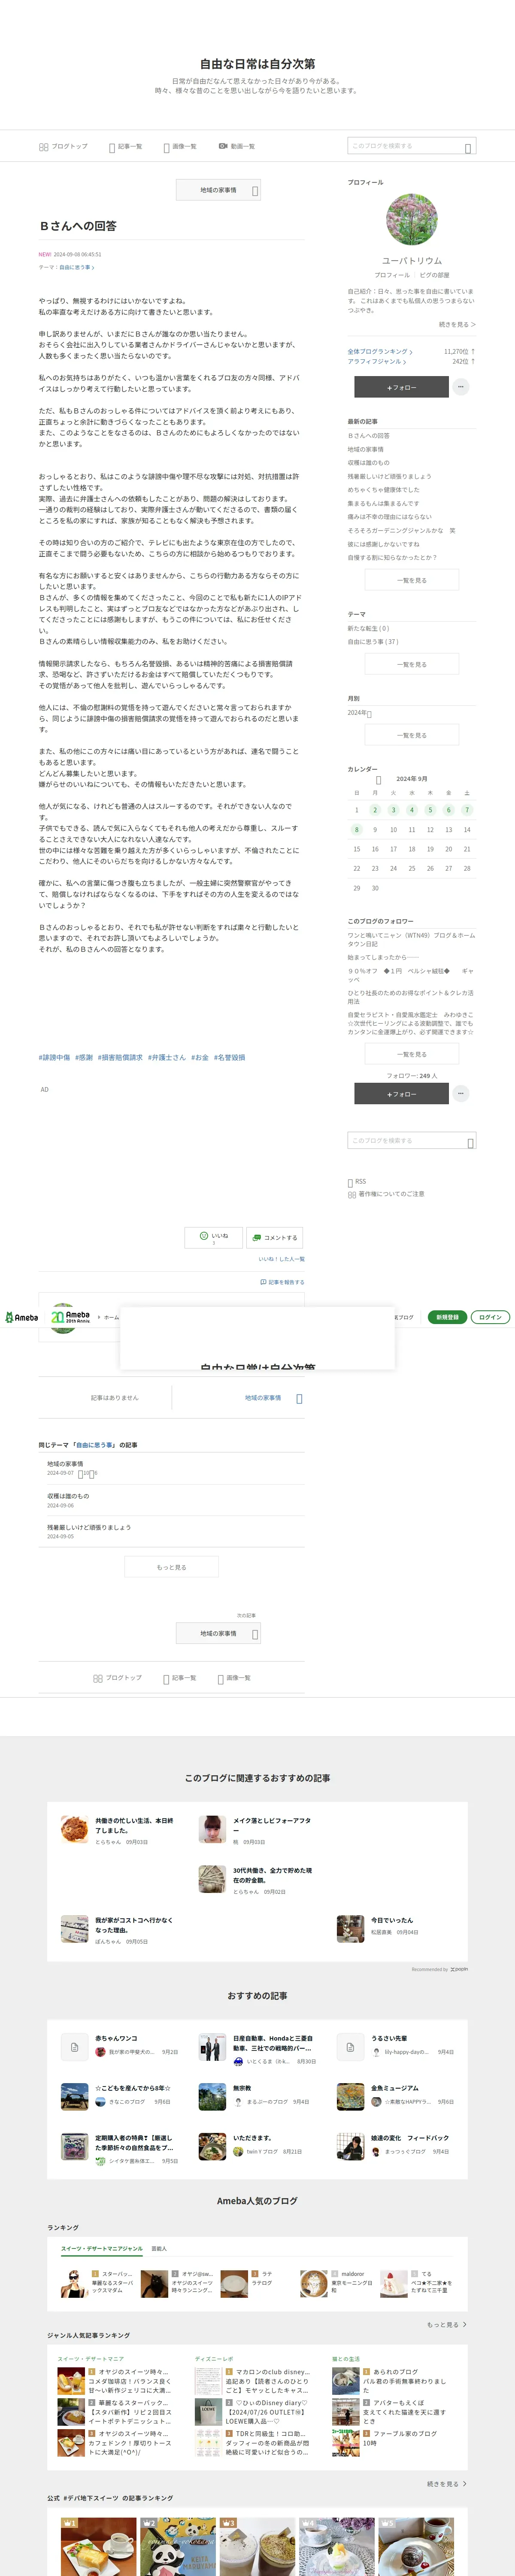Open 著作権についてのご注意 link
515x2576 pixels.
point(386,1194)
